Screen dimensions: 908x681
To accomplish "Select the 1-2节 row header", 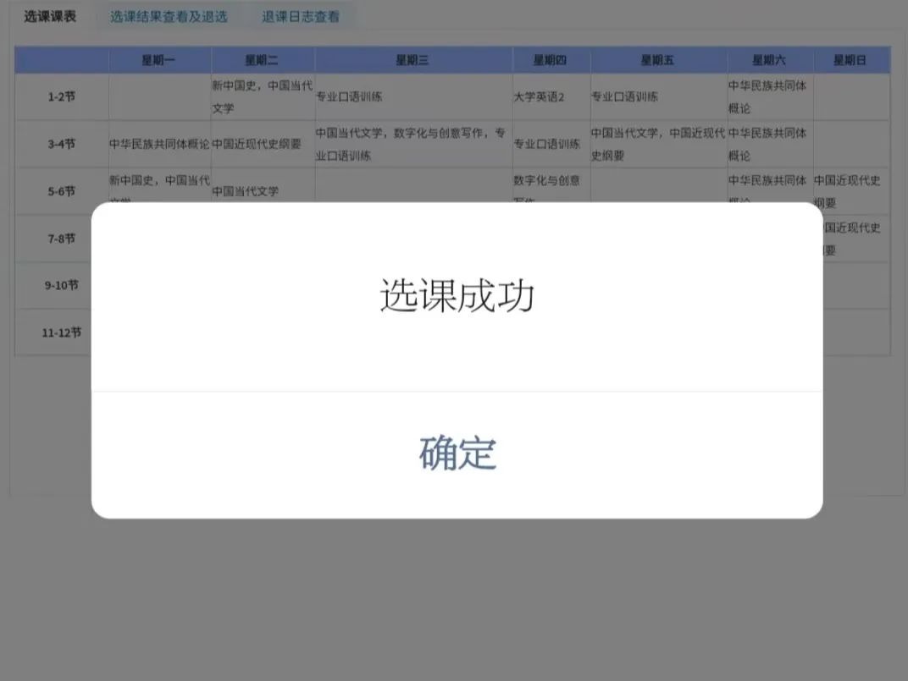I will click(x=61, y=96).
